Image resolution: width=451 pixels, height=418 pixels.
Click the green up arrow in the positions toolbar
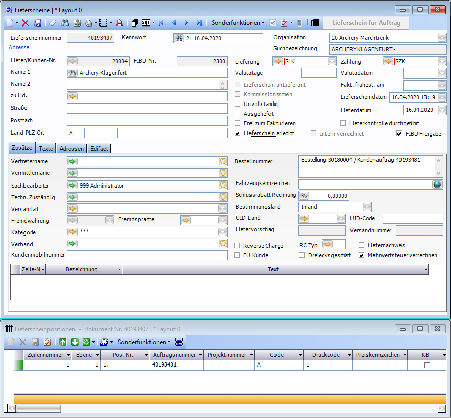pos(63,342)
